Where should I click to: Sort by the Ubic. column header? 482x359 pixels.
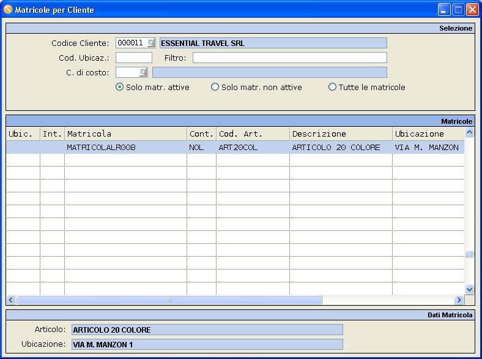[23, 134]
